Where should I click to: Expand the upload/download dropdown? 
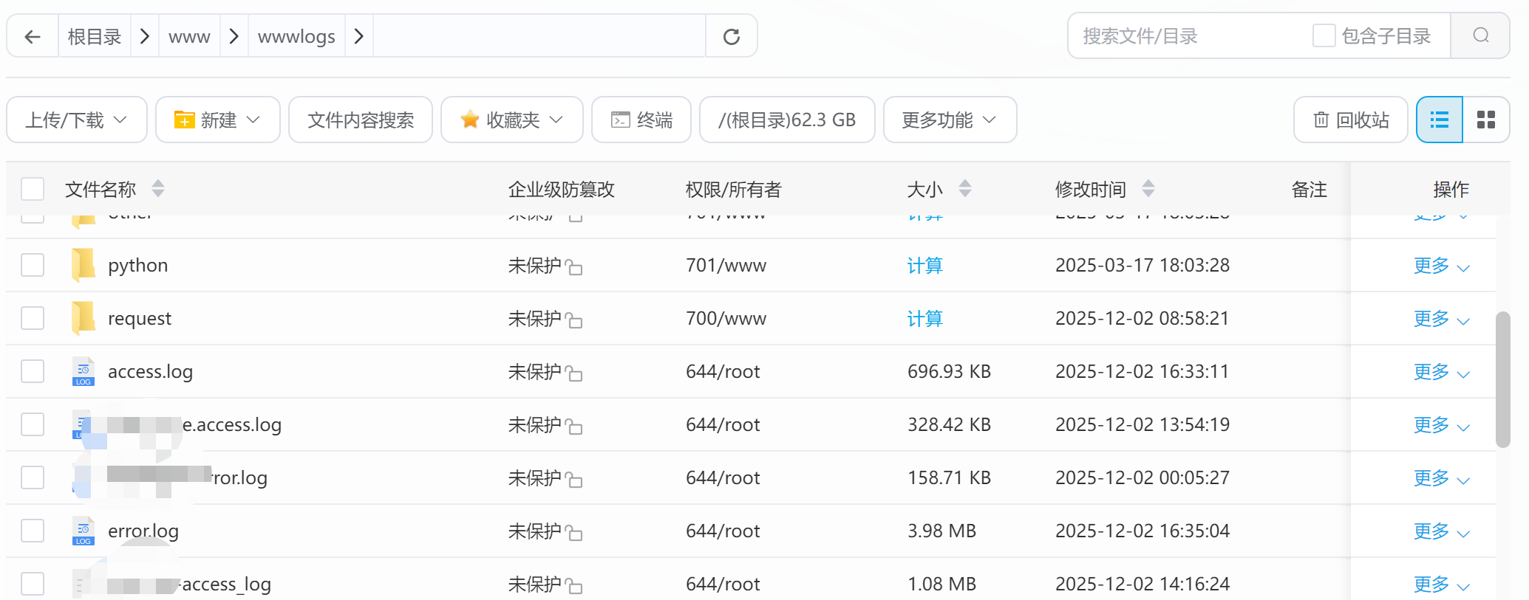click(x=77, y=120)
